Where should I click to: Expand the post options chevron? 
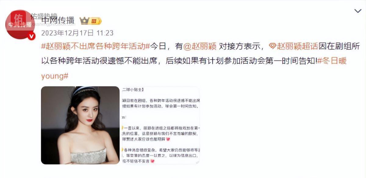click(x=358, y=11)
